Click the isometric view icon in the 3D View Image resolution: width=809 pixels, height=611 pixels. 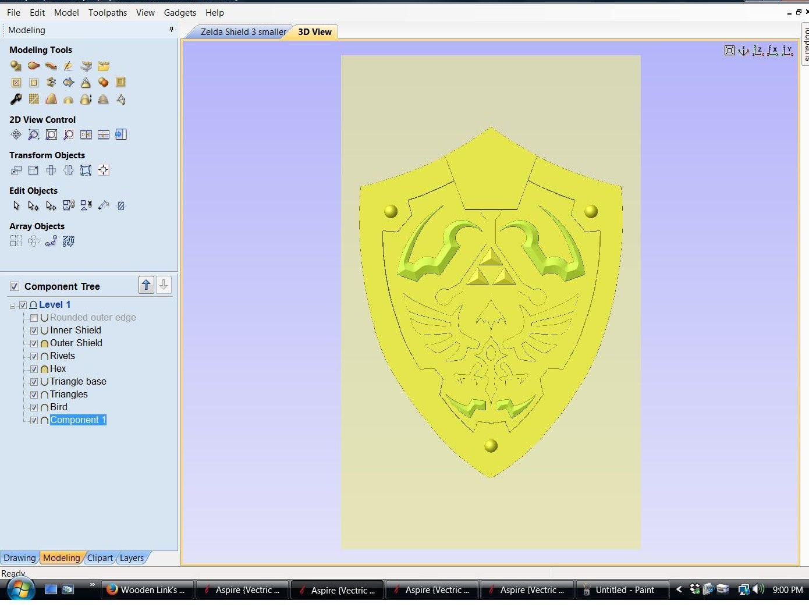coord(744,51)
